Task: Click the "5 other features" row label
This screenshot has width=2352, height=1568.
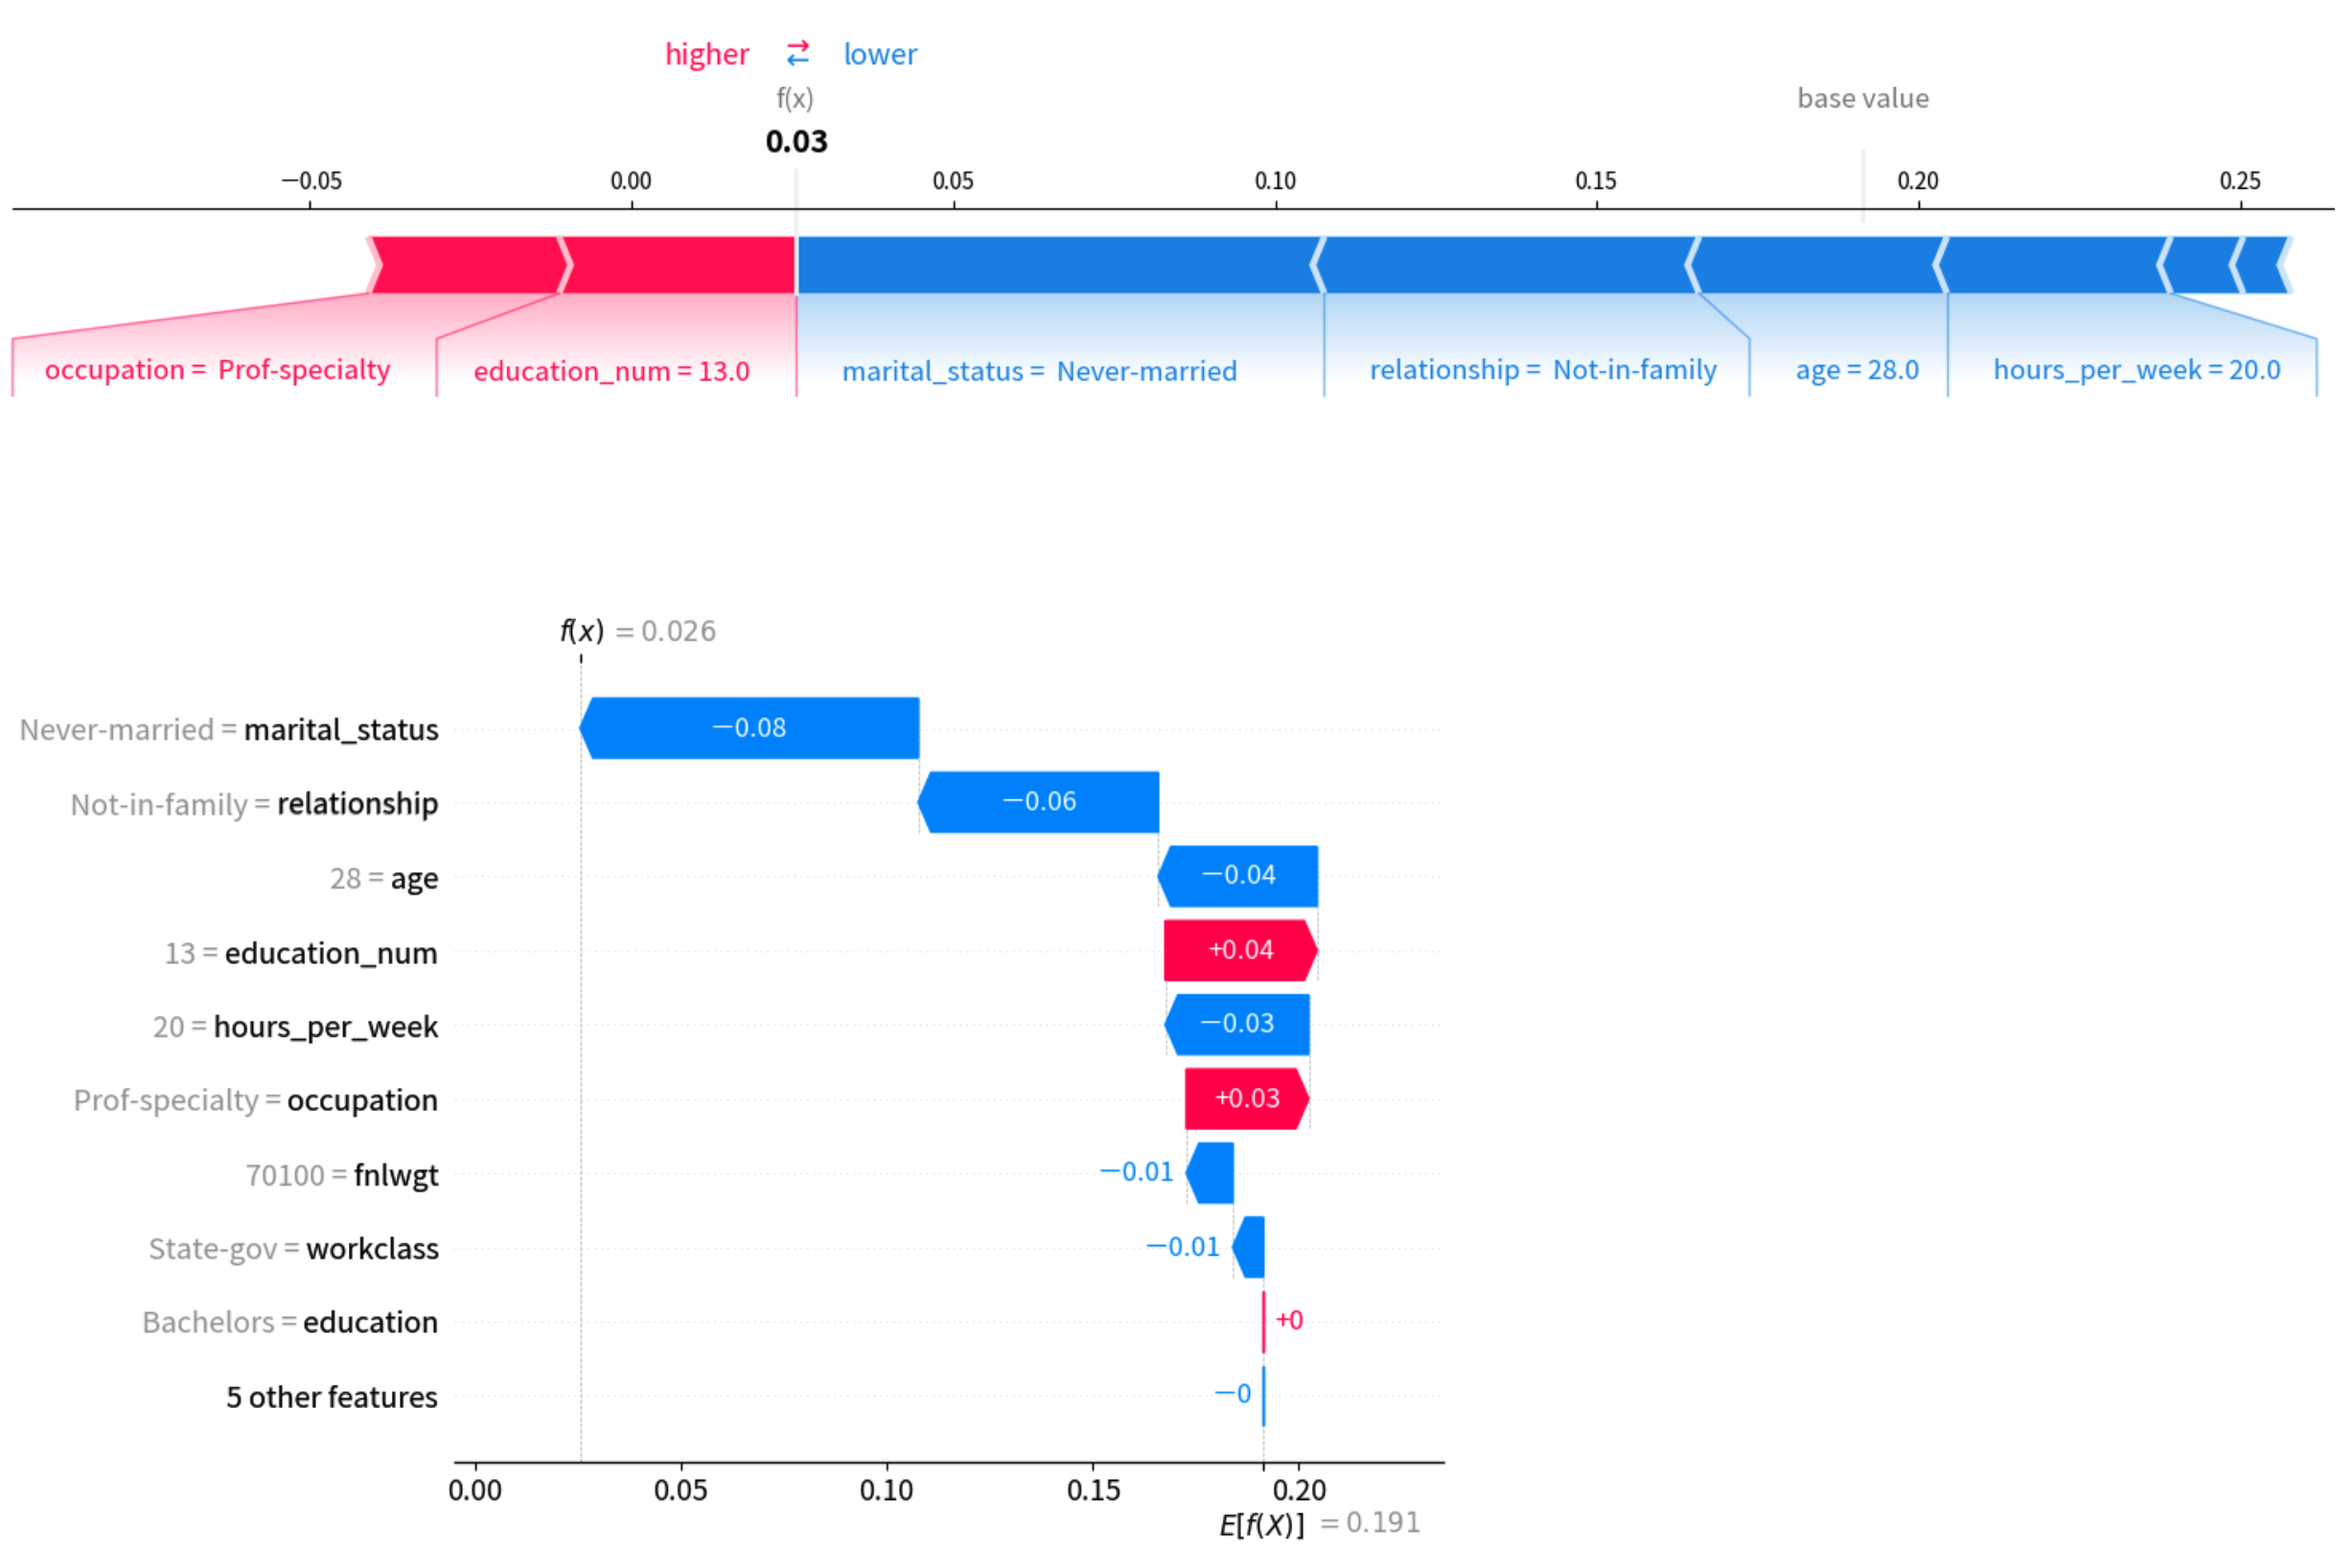Action: [x=331, y=1396]
